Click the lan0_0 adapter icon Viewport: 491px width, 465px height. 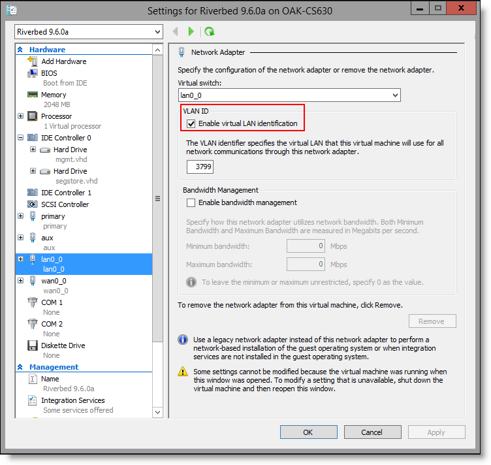pyautogui.click(x=33, y=259)
